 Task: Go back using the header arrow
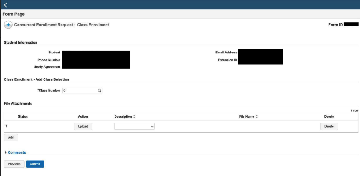[5, 5]
